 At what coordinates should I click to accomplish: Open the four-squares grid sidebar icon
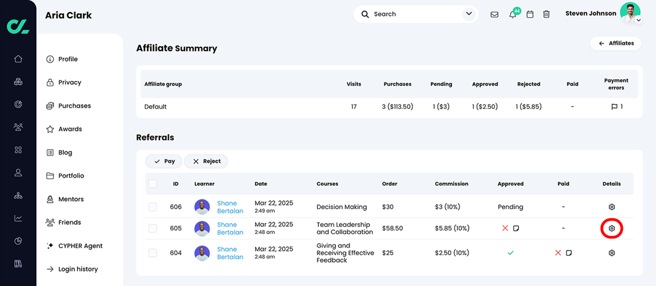tap(18, 149)
